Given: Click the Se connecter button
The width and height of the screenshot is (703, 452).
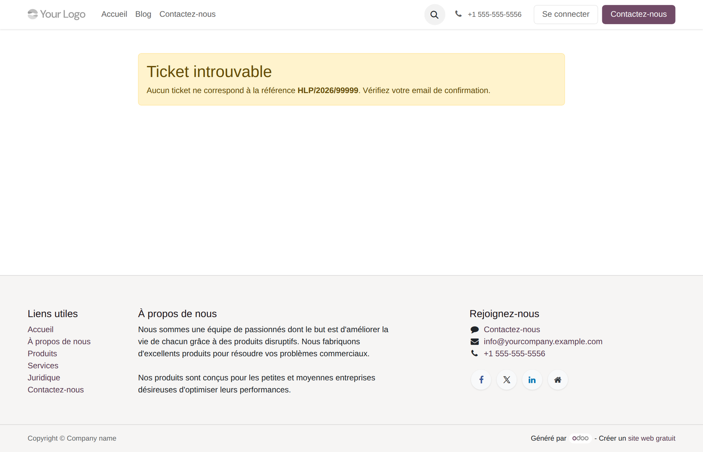Looking at the screenshot, I should click(565, 14).
